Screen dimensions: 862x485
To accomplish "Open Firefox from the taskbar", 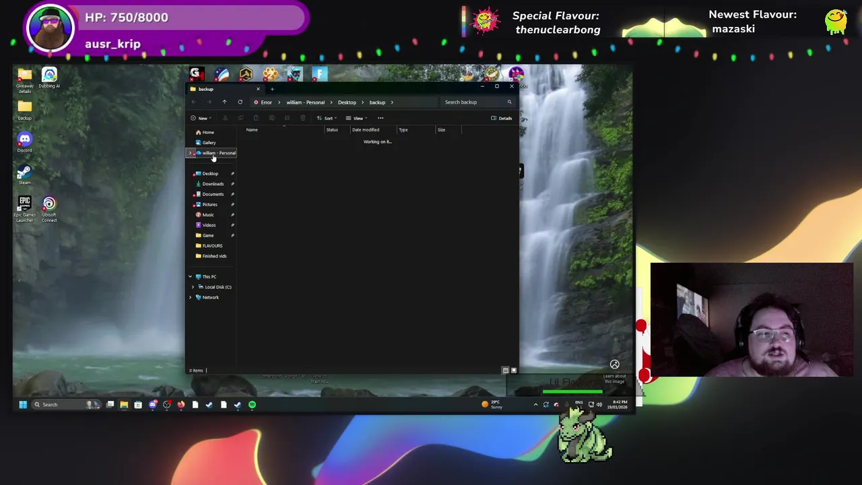I will 180,405.
